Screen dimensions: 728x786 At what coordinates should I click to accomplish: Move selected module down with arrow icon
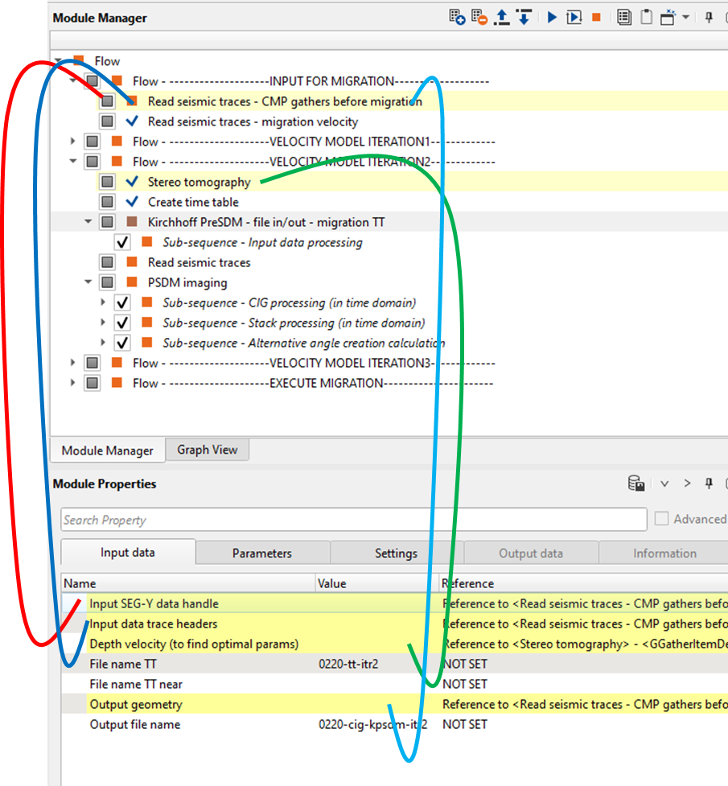[524, 17]
